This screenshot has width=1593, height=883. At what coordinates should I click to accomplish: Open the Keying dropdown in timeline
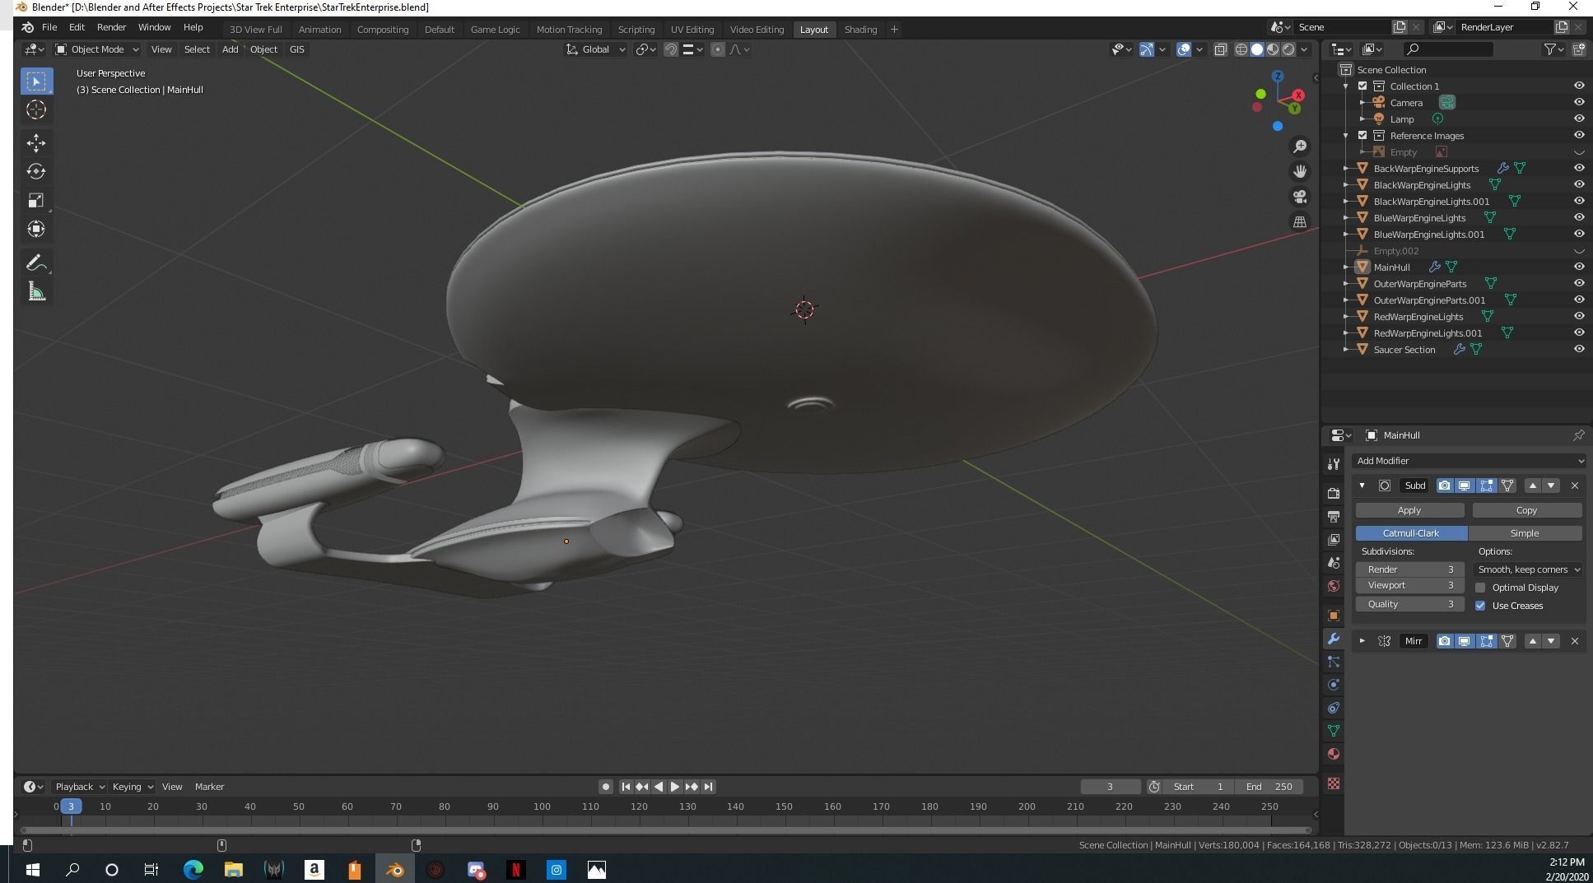point(133,787)
